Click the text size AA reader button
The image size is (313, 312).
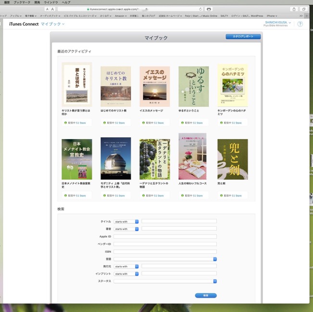(50, 9)
